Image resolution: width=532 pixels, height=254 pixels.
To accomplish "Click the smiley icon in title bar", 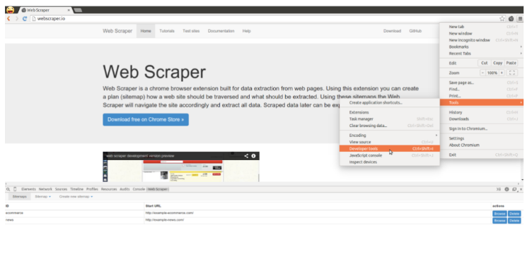I will point(11,10).
